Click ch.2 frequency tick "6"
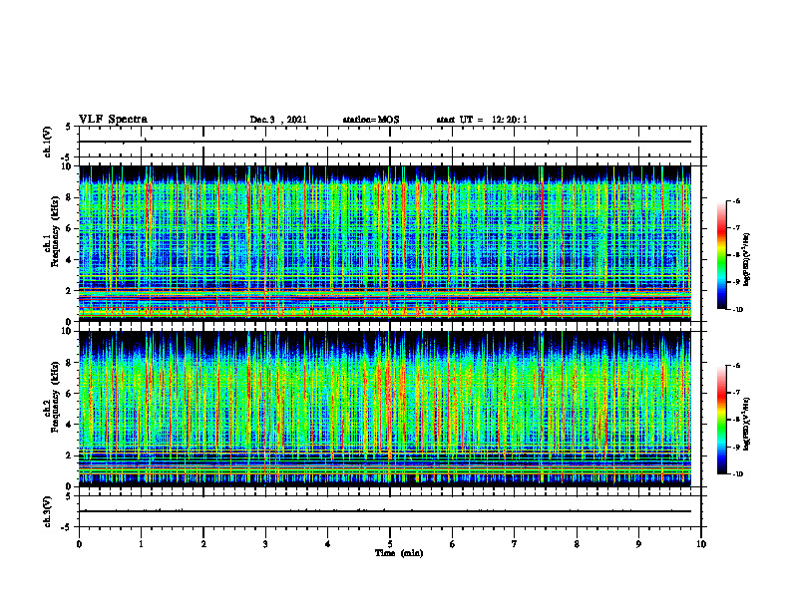The width and height of the screenshot is (790, 610). pyautogui.click(x=69, y=394)
